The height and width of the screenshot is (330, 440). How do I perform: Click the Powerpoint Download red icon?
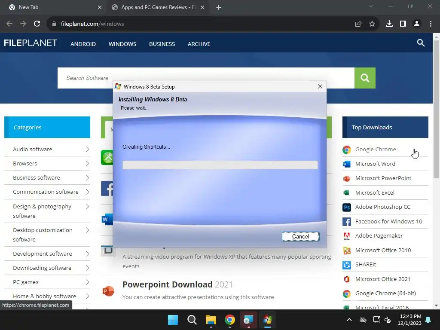point(108,291)
